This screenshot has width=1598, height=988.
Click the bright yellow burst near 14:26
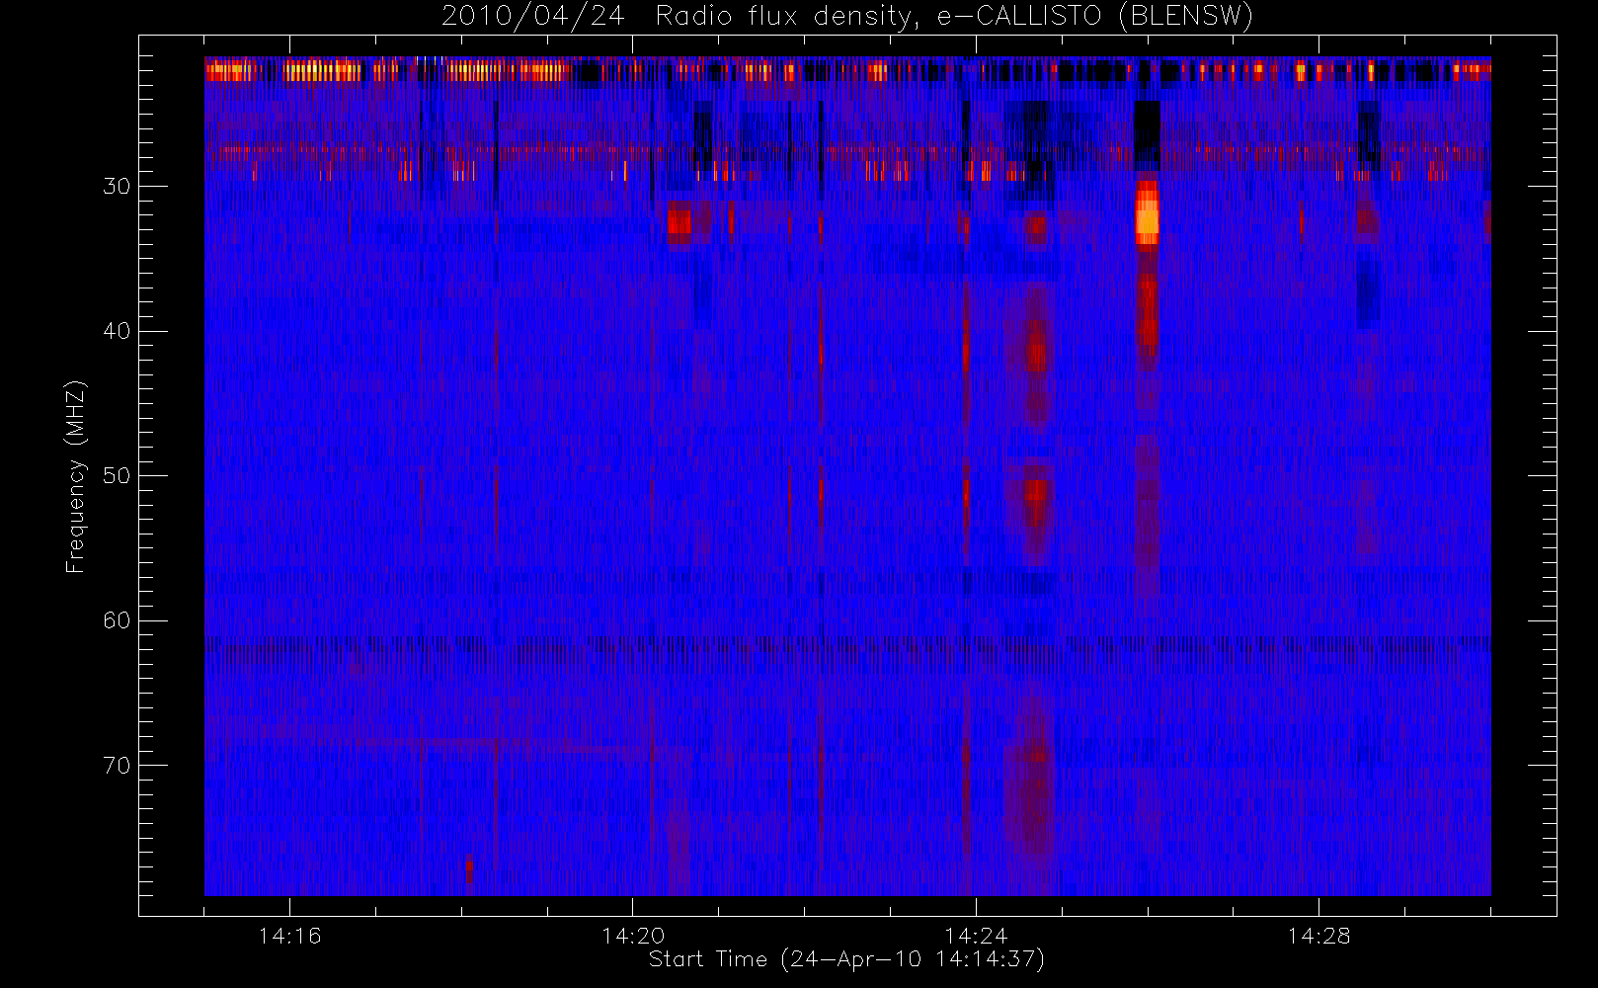coord(1147,212)
